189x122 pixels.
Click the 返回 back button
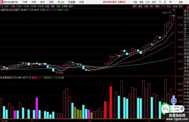point(180,6)
